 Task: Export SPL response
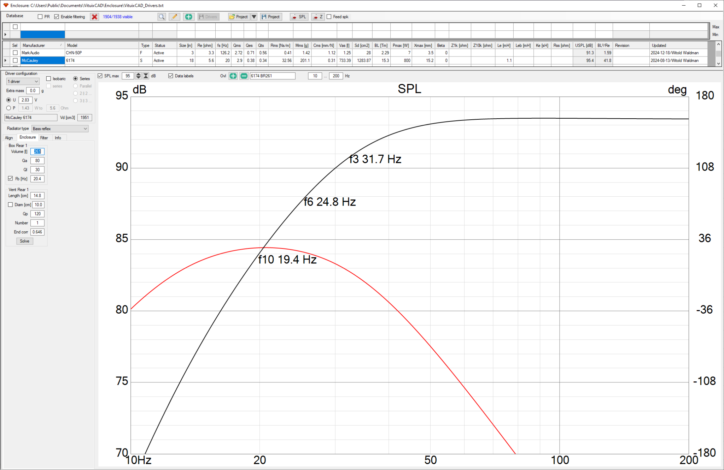[x=299, y=17]
